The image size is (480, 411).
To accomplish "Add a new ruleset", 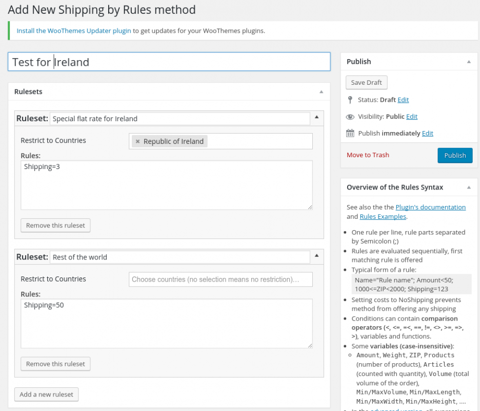I will (46, 395).
